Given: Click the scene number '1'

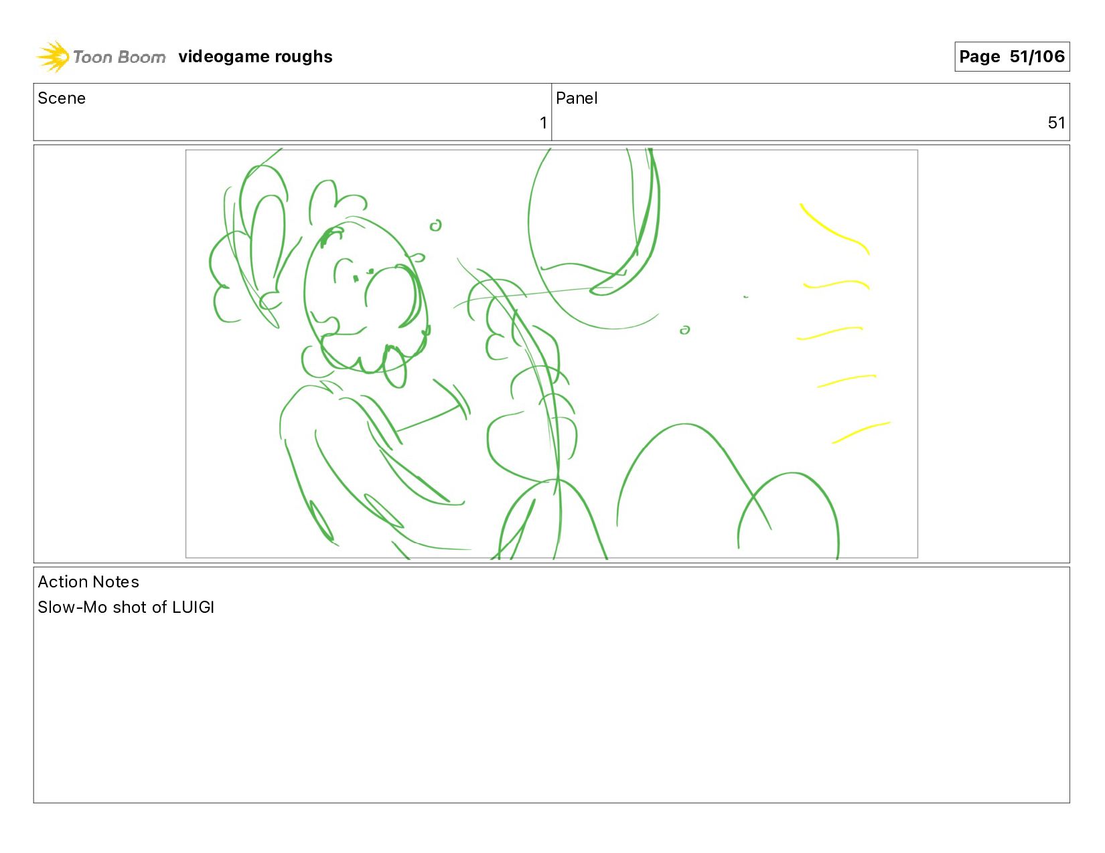Looking at the screenshot, I should coord(543,123).
